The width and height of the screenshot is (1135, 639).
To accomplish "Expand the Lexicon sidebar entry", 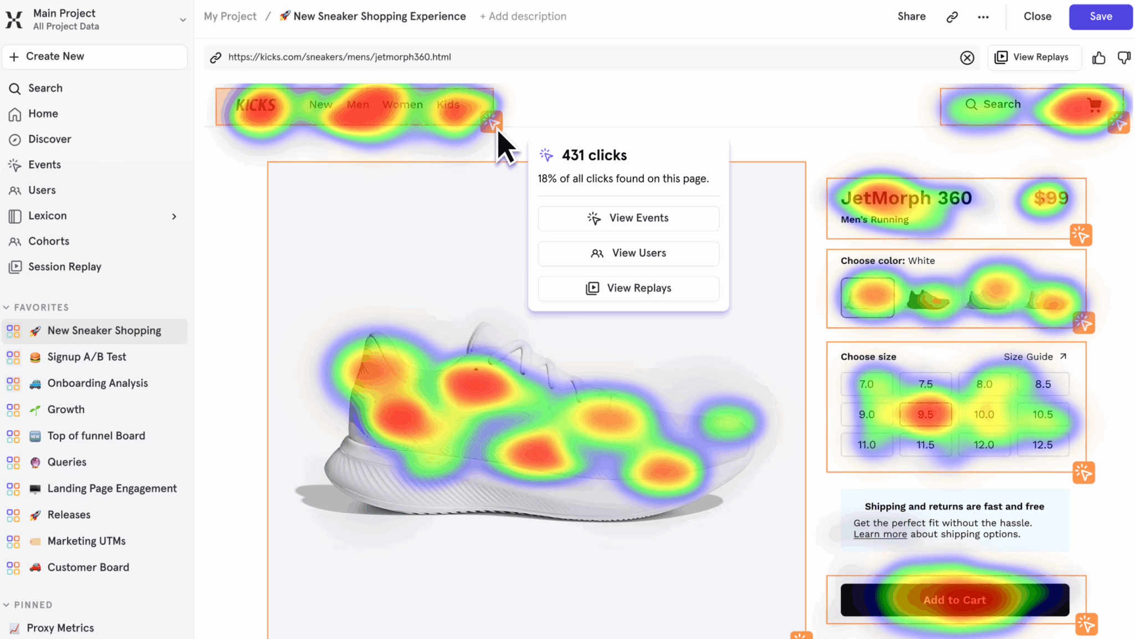I will (x=173, y=216).
